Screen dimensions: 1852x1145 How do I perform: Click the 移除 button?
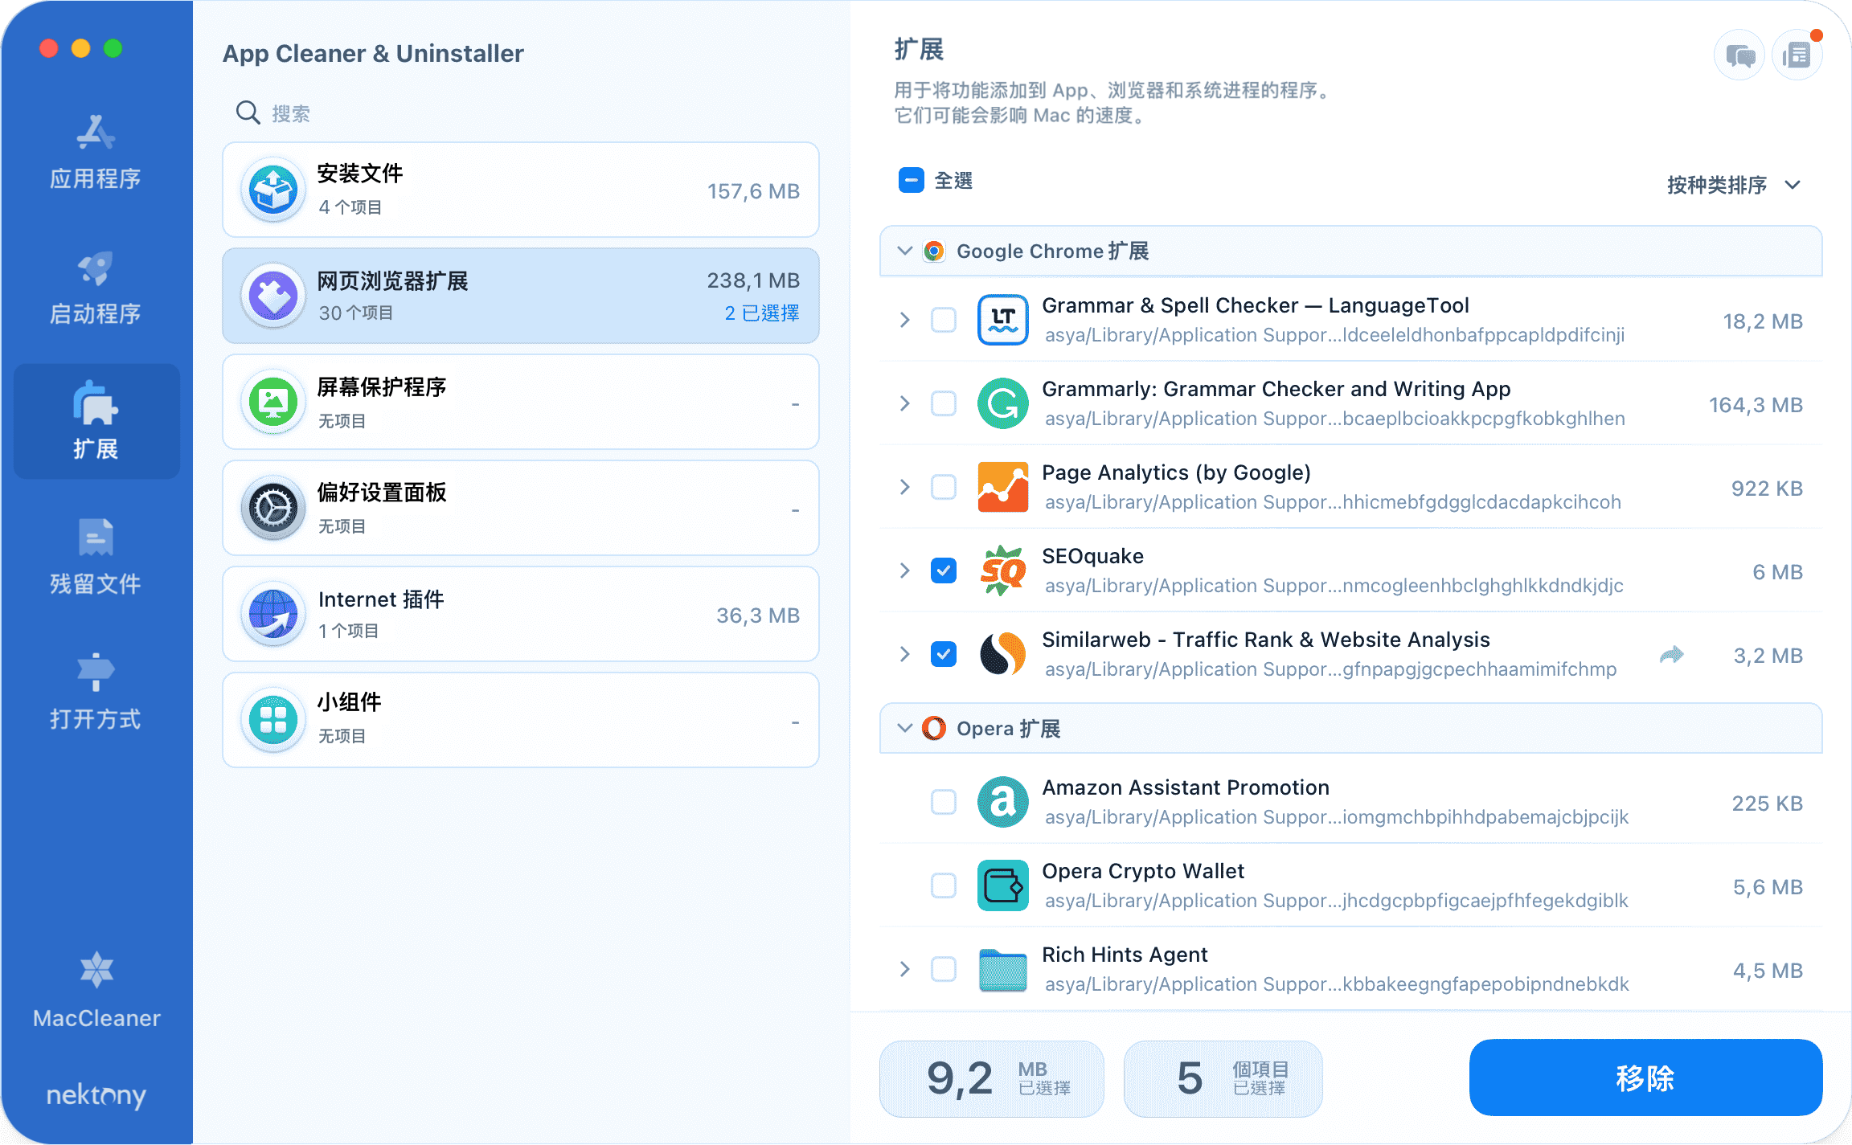[x=1645, y=1078]
